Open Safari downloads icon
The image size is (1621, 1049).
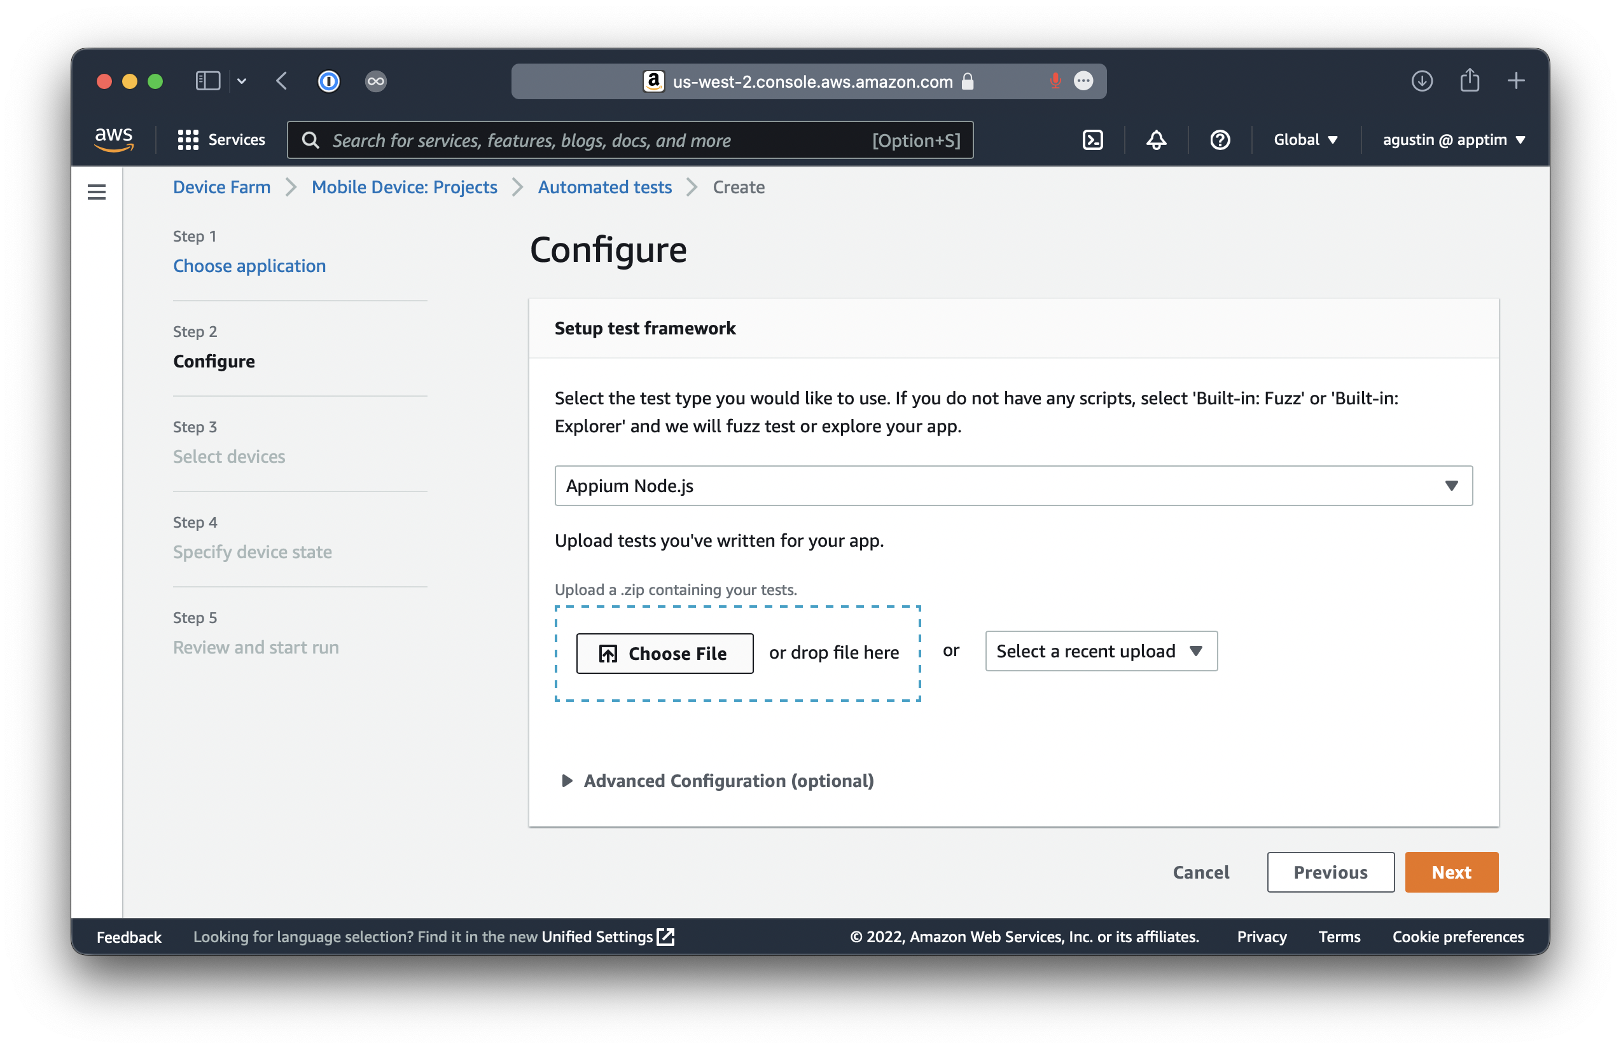click(1421, 81)
